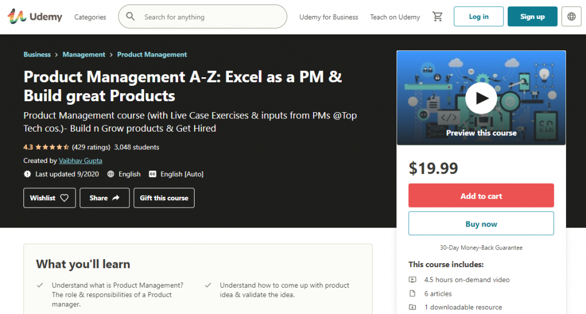The height and width of the screenshot is (314, 586).
Task: Open instructor Vaibhav Gupta's profile
Action: 81,161
